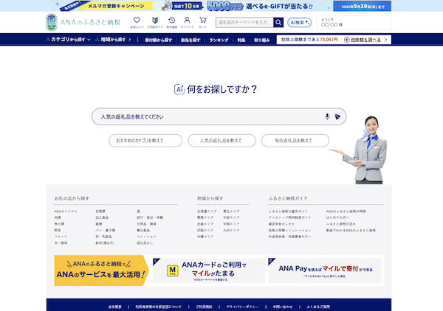The image size is (443, 311).
Task: Open 北海道エリア link
Action: pyautogui.click(x=207, y=212)
